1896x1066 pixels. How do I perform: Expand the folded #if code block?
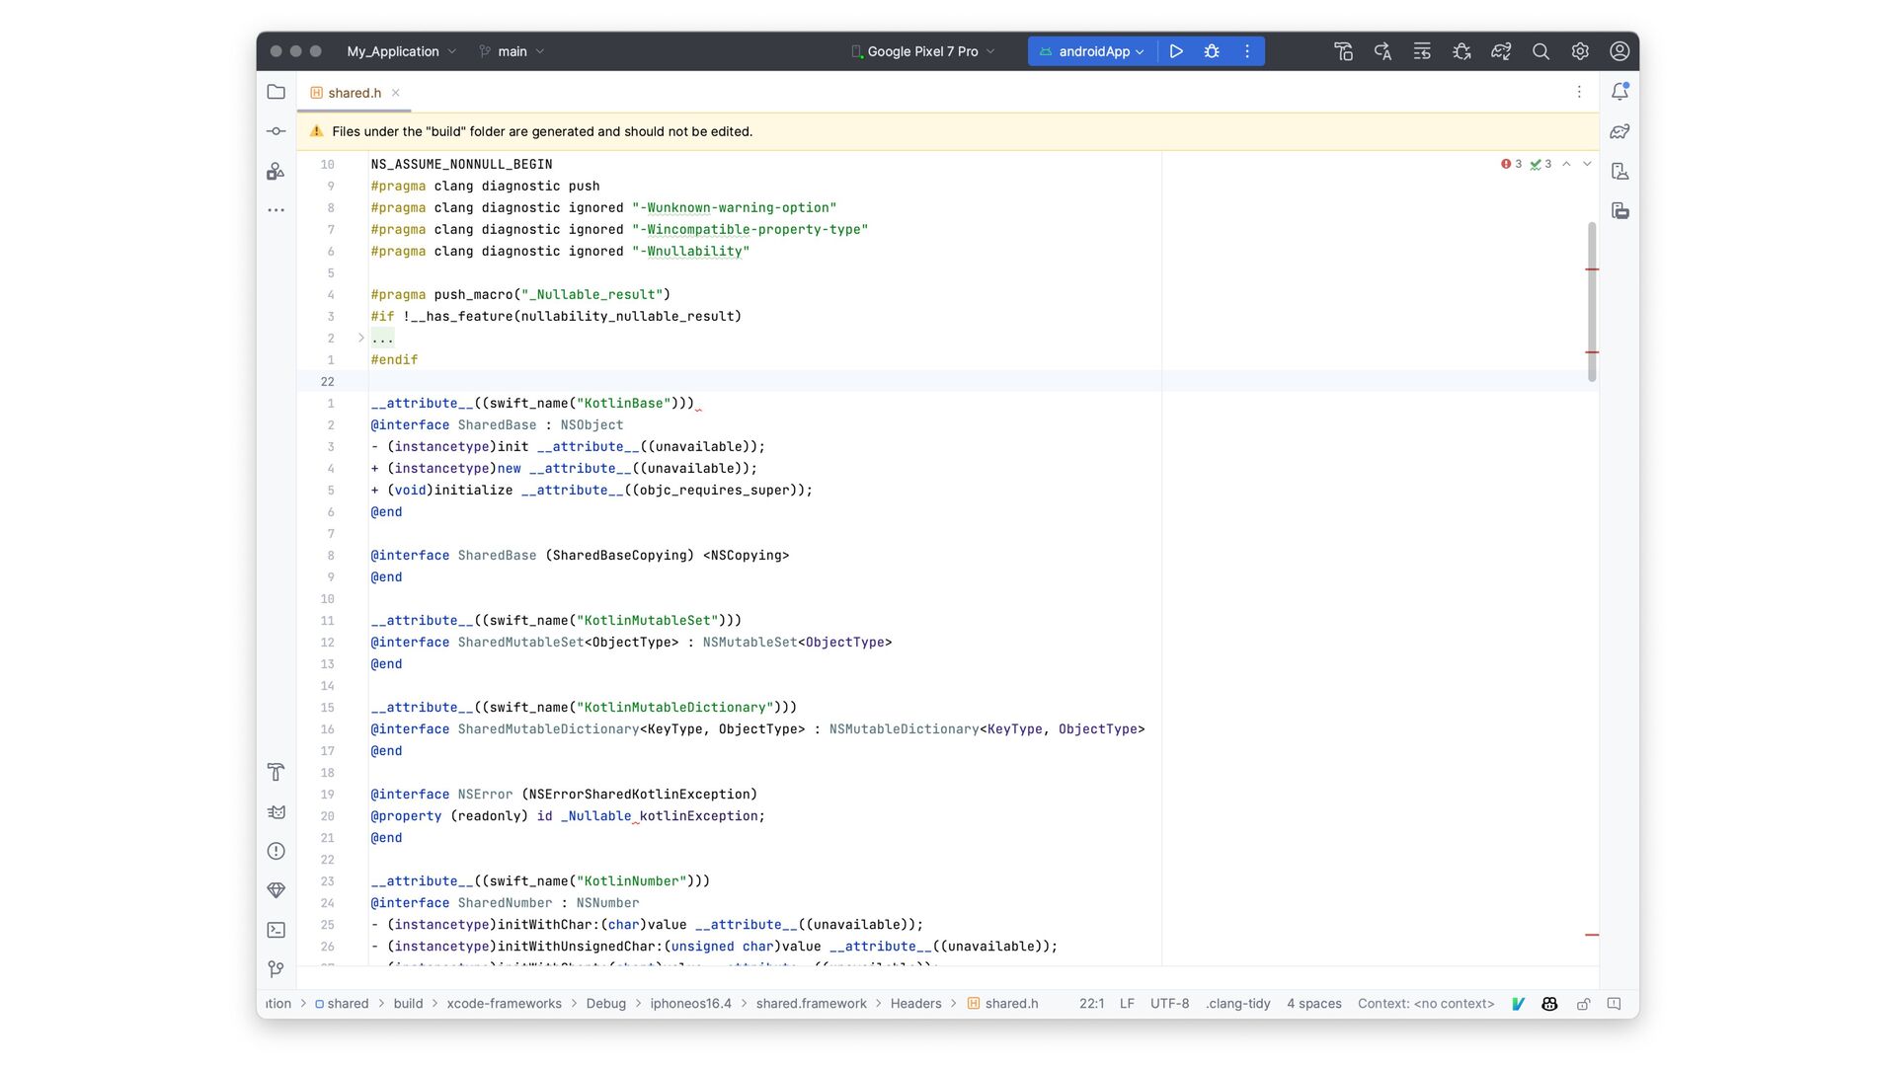(x=360, y=338)
